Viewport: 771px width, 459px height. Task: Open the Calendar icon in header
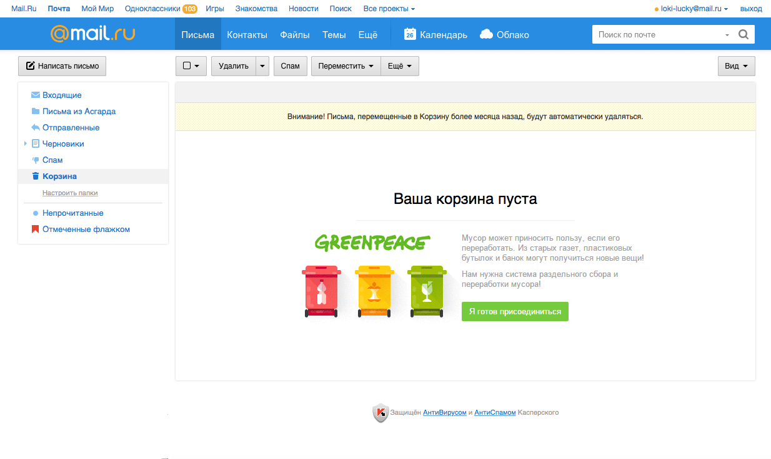[x=410, y=34]
